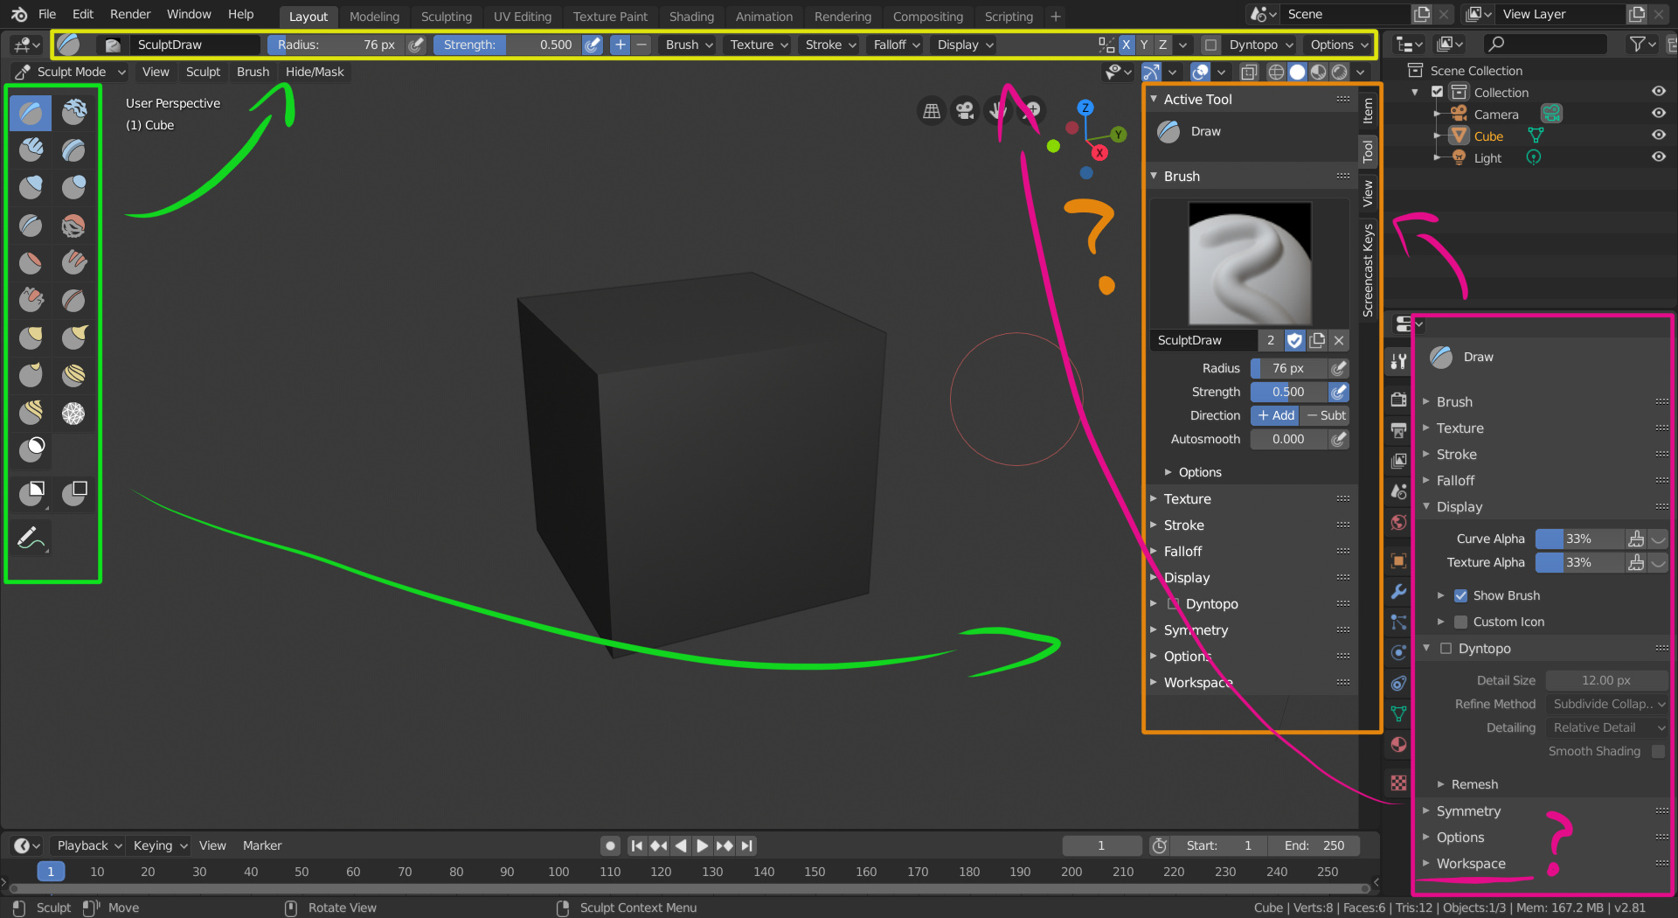1678x918 pixels.
Task: Toggle Show Brush checkbox
Action: click(1460, 595)
